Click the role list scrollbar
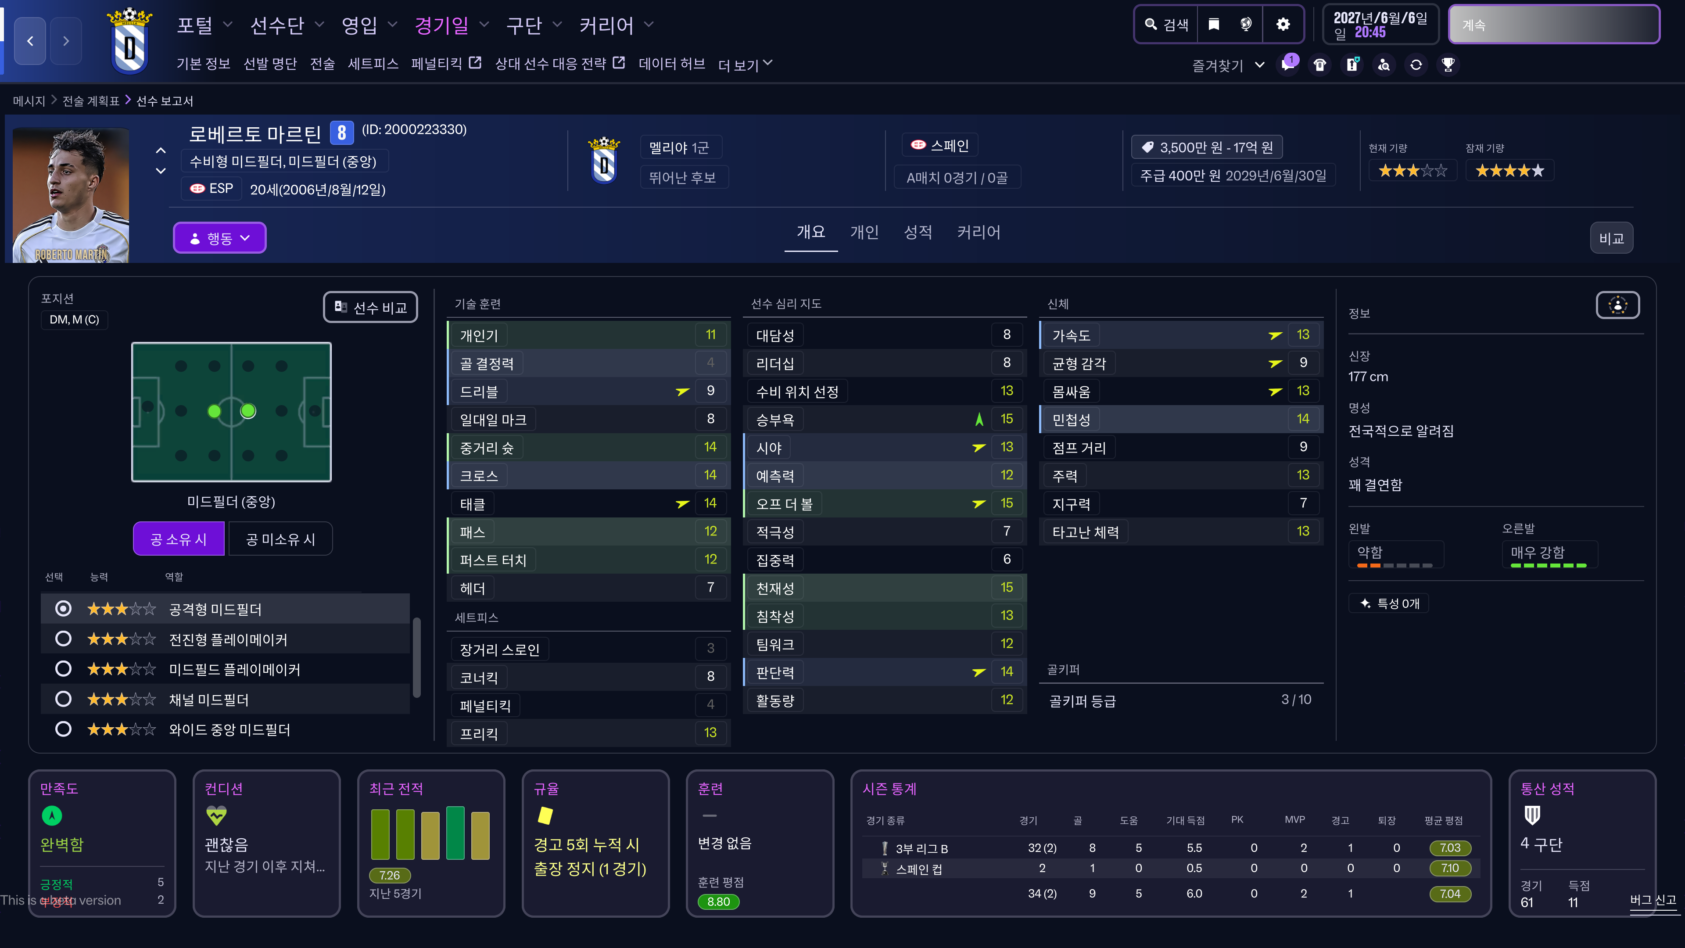The image size is (1685, 948). 417,657
